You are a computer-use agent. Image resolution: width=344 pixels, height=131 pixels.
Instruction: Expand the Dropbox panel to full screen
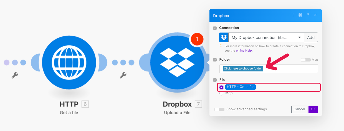pyautogui.click(x=300, y=15)
